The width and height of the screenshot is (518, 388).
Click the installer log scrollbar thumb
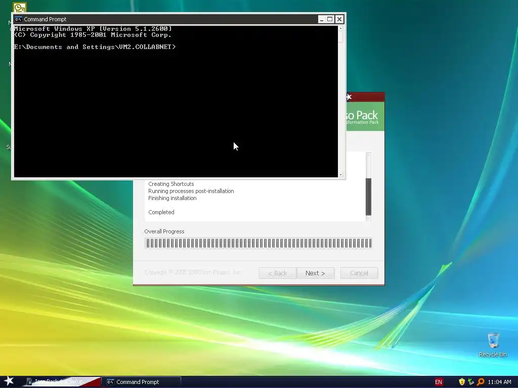pos(368,197)
